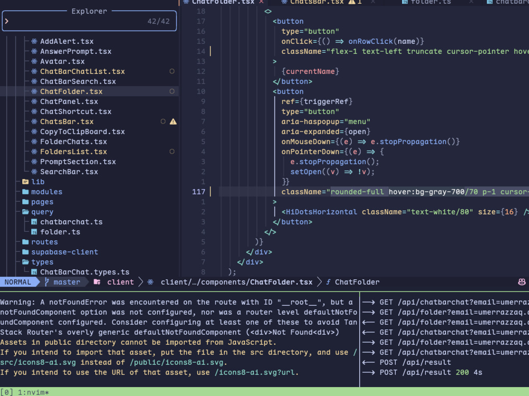Click the React icon in the statusline breadcrumb
Image resolution: width=529 pixels, height=396 pixels.
(150, 282)
